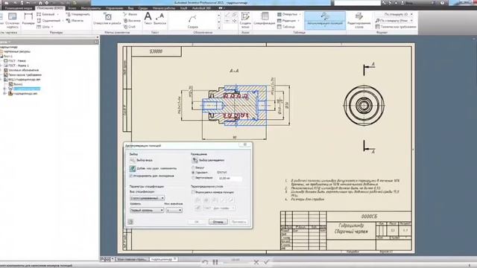The width and height of the screenshot is (477, 268).
Task: Switch to the Инструменты ribbon tab
Action: [91, 8]
